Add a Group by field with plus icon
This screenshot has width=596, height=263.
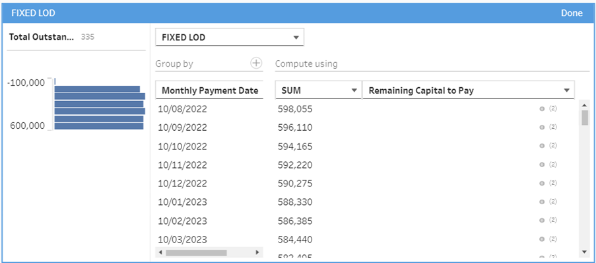[x=257, y=63]
